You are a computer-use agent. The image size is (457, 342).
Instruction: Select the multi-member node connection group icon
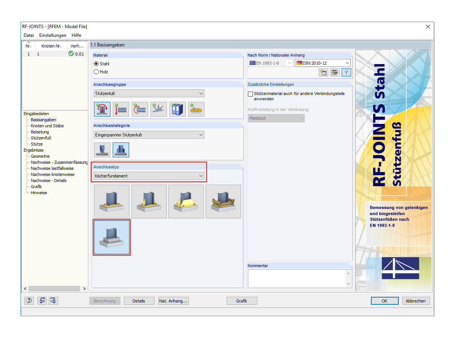click(x=158, y=109)
